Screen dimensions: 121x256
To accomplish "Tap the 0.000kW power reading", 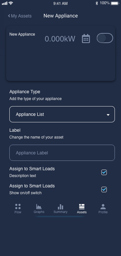I will tap(60, 39).
